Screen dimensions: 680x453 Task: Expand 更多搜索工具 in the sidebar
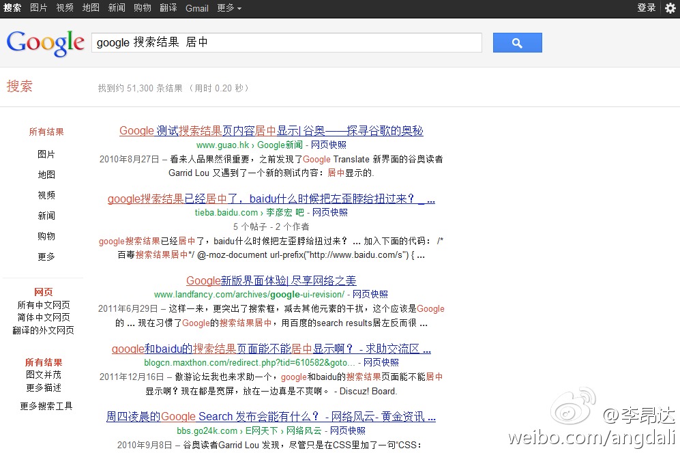[46, 406]
